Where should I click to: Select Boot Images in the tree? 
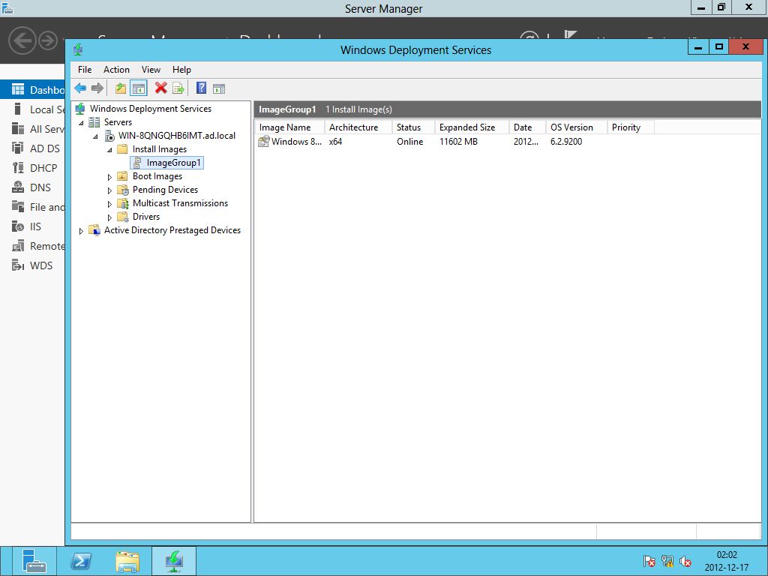pyautogui.click(x=157, y=175)
